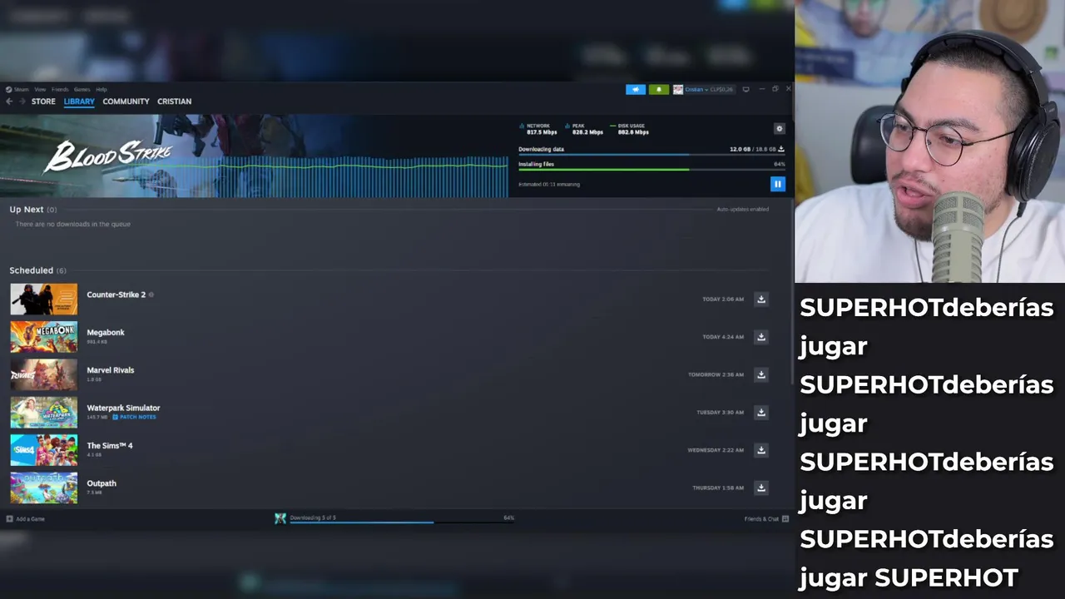Click the Outpath thumbnail
This screenshot has height=599, width=1065.
tap(43, 488)
